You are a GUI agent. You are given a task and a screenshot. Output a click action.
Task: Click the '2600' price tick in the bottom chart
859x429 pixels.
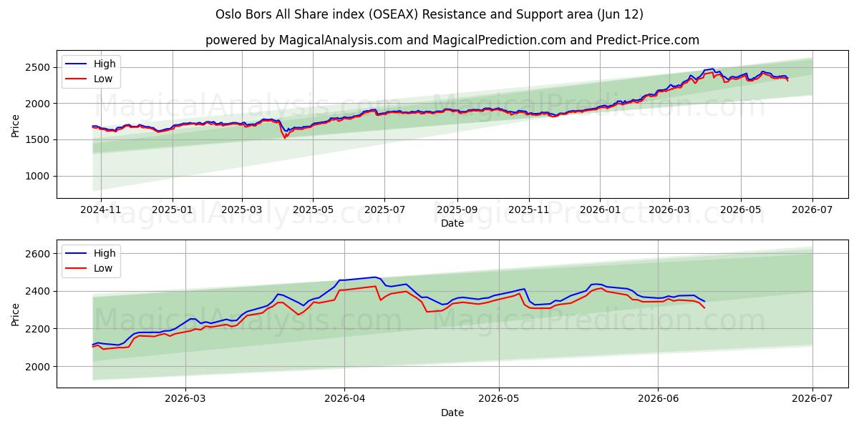click(x=39, y=254)
